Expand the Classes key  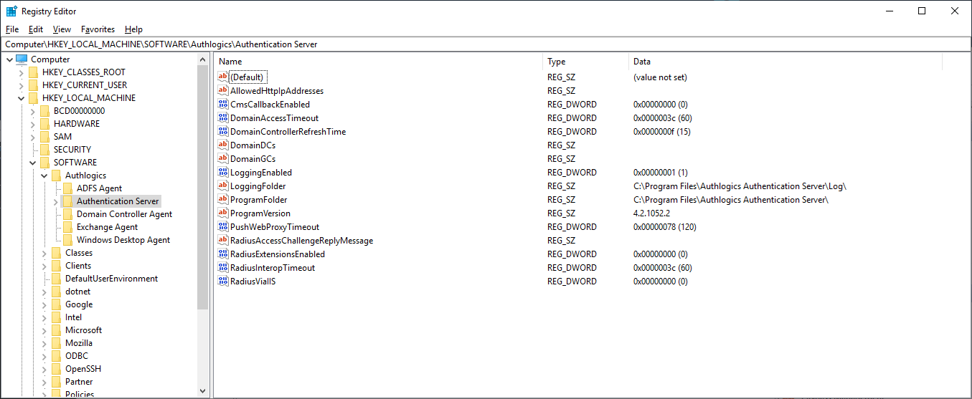pyautogui.click(x=44, y=253)
